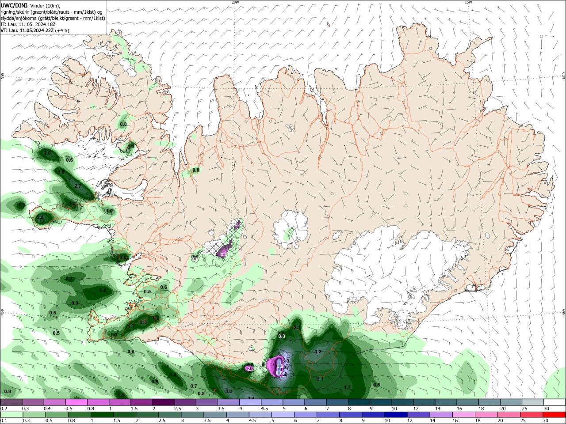Select the upper legend swatch labeled 6
Viewport: 566px width, 424px height.
click(x=315, y=402)
